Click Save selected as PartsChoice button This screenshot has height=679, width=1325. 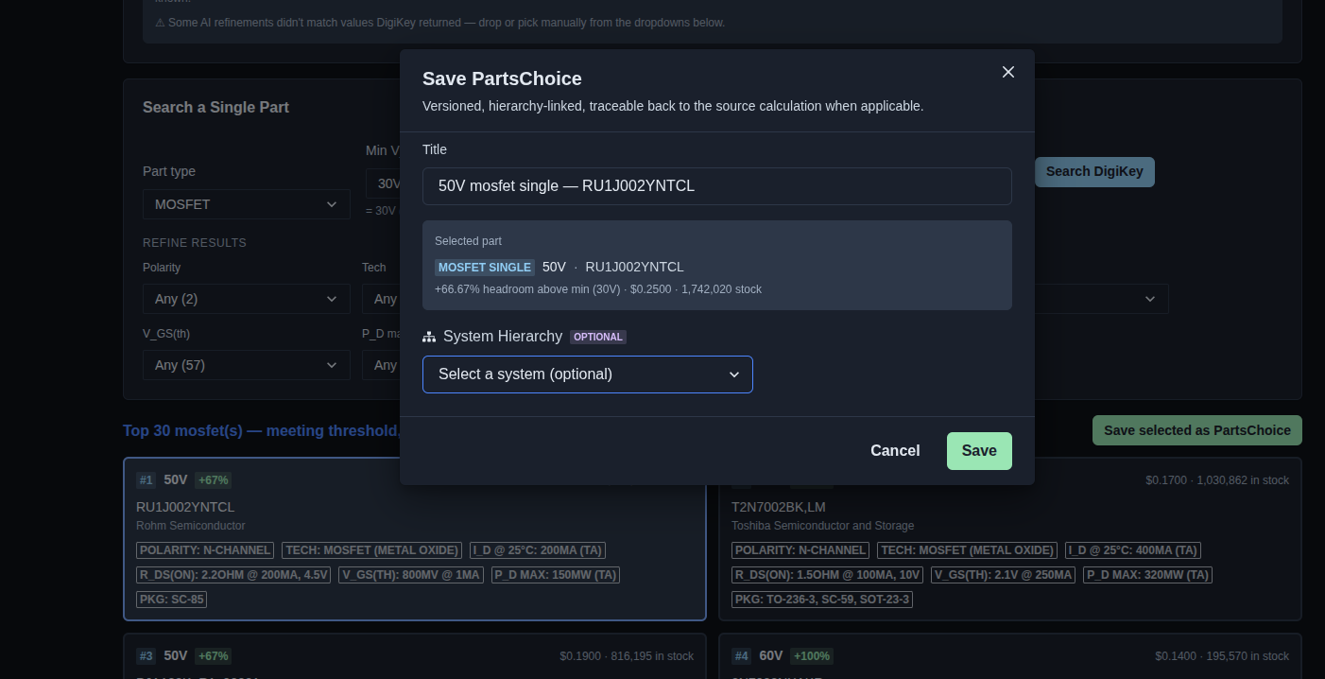[1196, 430]
